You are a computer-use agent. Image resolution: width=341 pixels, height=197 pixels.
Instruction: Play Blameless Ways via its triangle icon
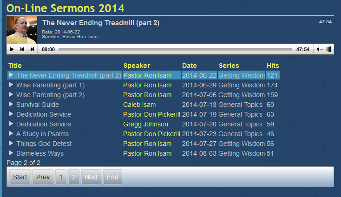[11, 153]
